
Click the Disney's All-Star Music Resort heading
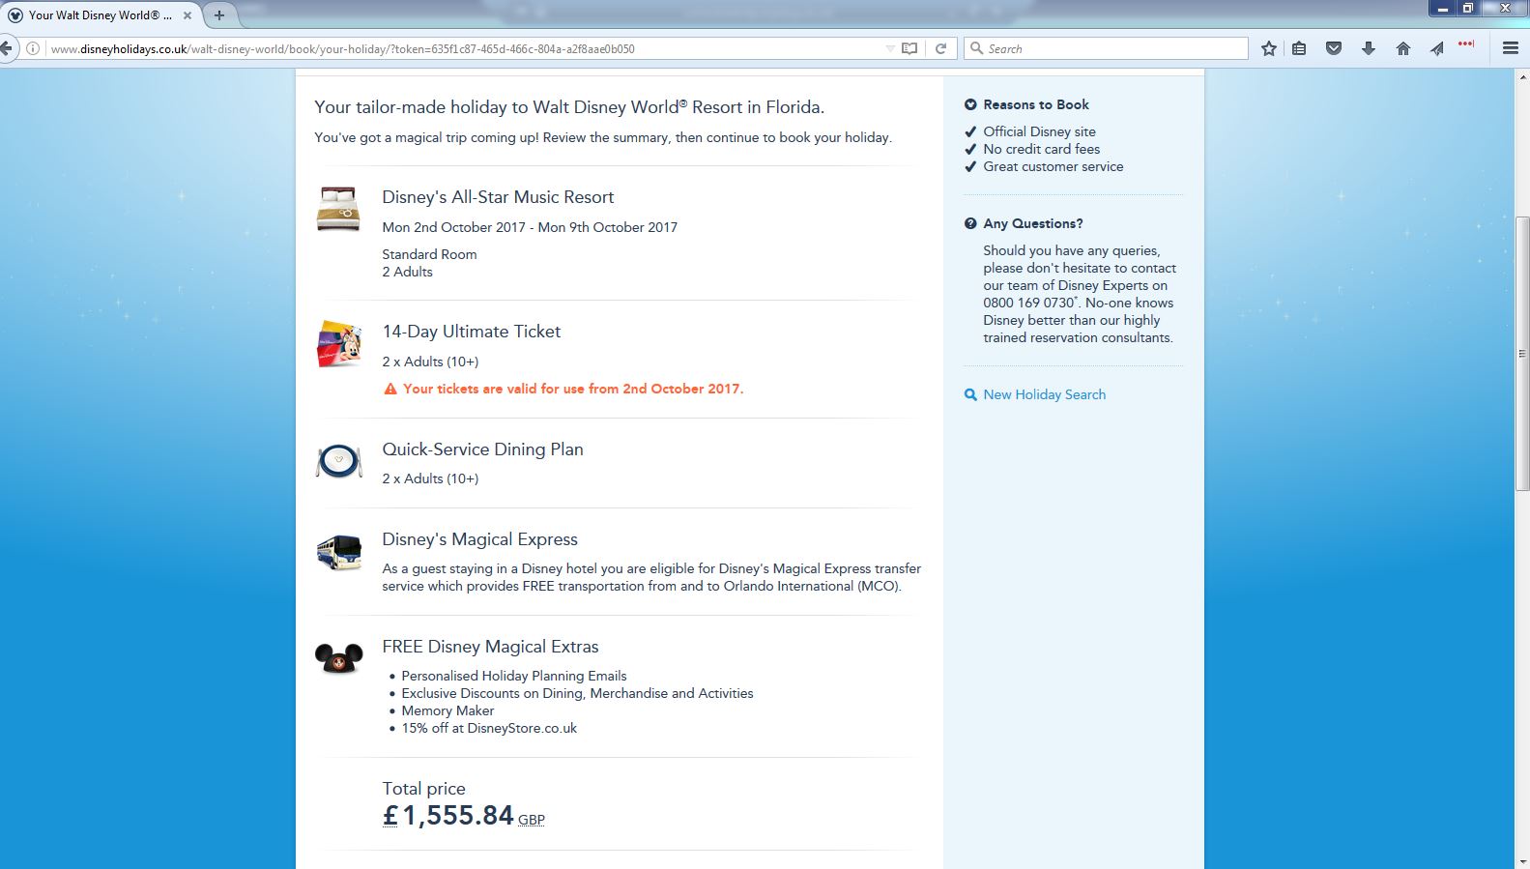(498, 197)
